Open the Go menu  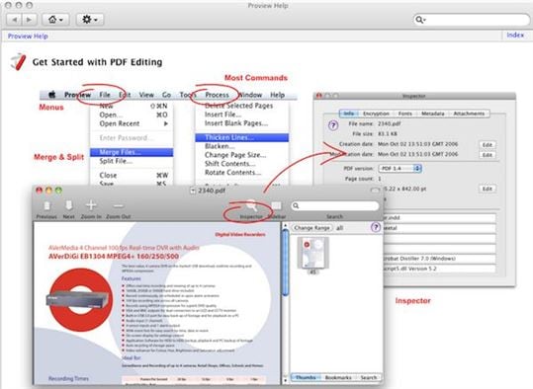point(166,95)
